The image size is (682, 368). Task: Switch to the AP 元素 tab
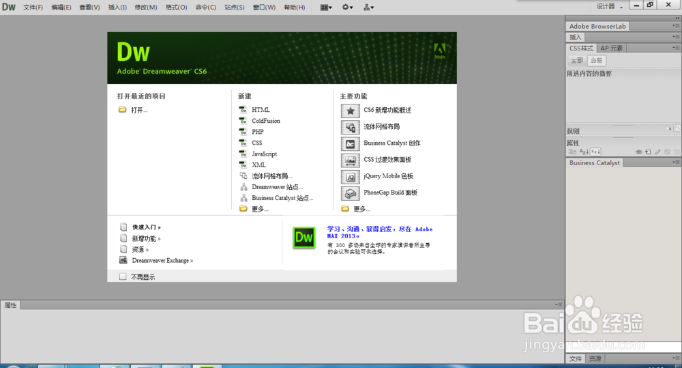(611, 48)
